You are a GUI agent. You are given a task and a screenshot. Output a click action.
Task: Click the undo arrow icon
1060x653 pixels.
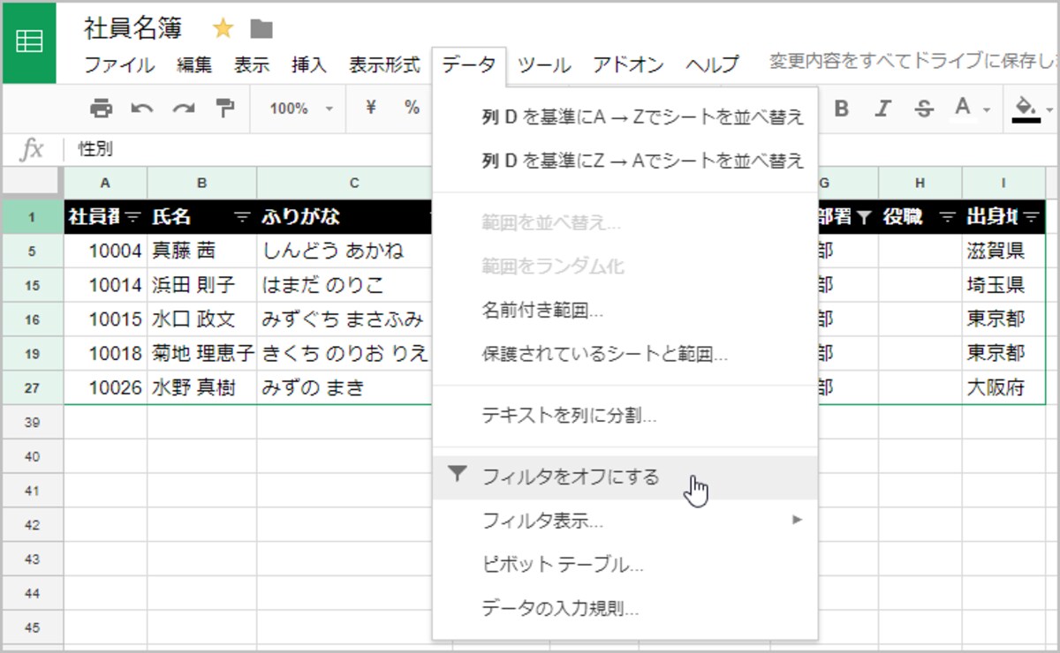pos(142,109)
